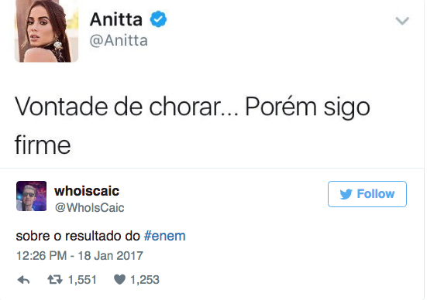Image resolution: width=427 pixels, height=300 pixels.
Task: Click the word 'firme' in quoted tweet
Action: (x=43, y=145)
